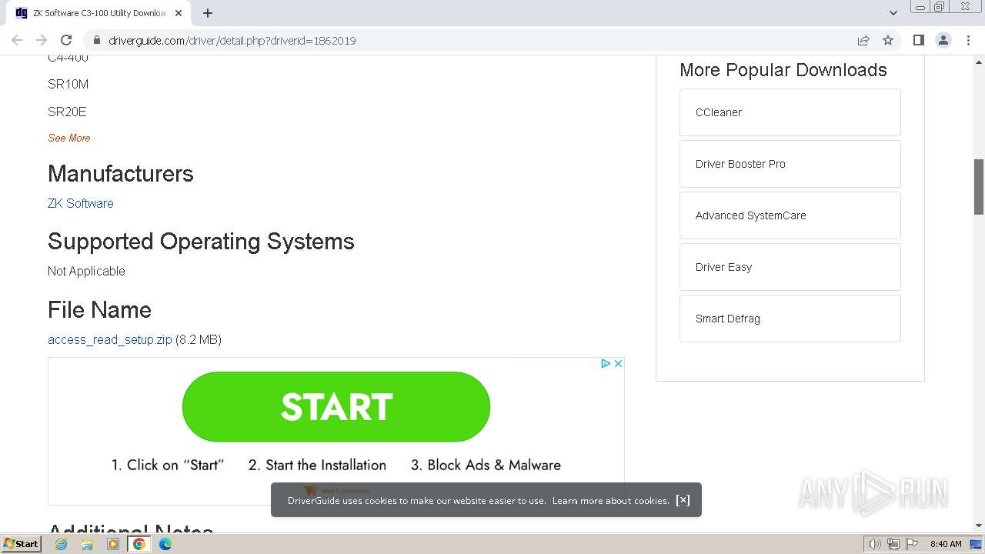
Task: Open the Advanced SystemCare download
Action: pos(790,215)
